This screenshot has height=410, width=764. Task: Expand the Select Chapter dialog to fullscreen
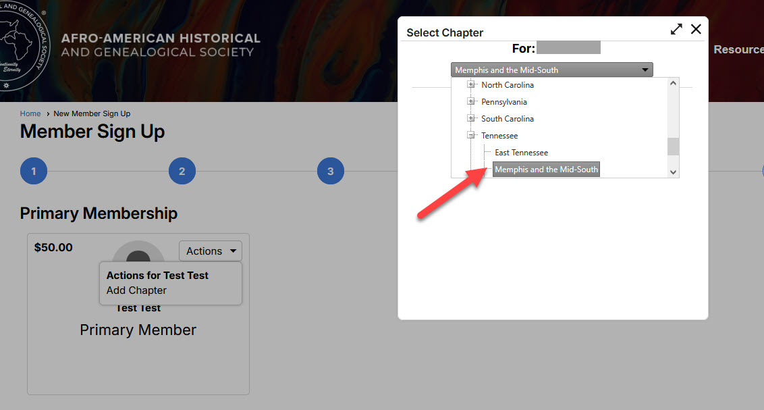[676, 30]
